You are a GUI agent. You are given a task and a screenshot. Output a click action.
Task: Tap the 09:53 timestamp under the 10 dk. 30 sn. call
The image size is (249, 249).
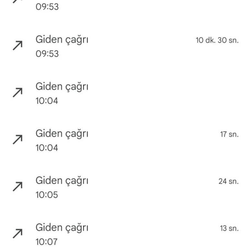coord(47,54)
